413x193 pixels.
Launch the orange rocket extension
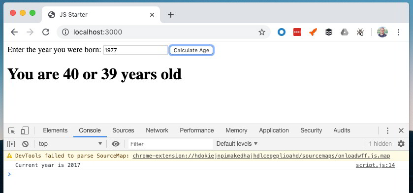pos(313,32)
